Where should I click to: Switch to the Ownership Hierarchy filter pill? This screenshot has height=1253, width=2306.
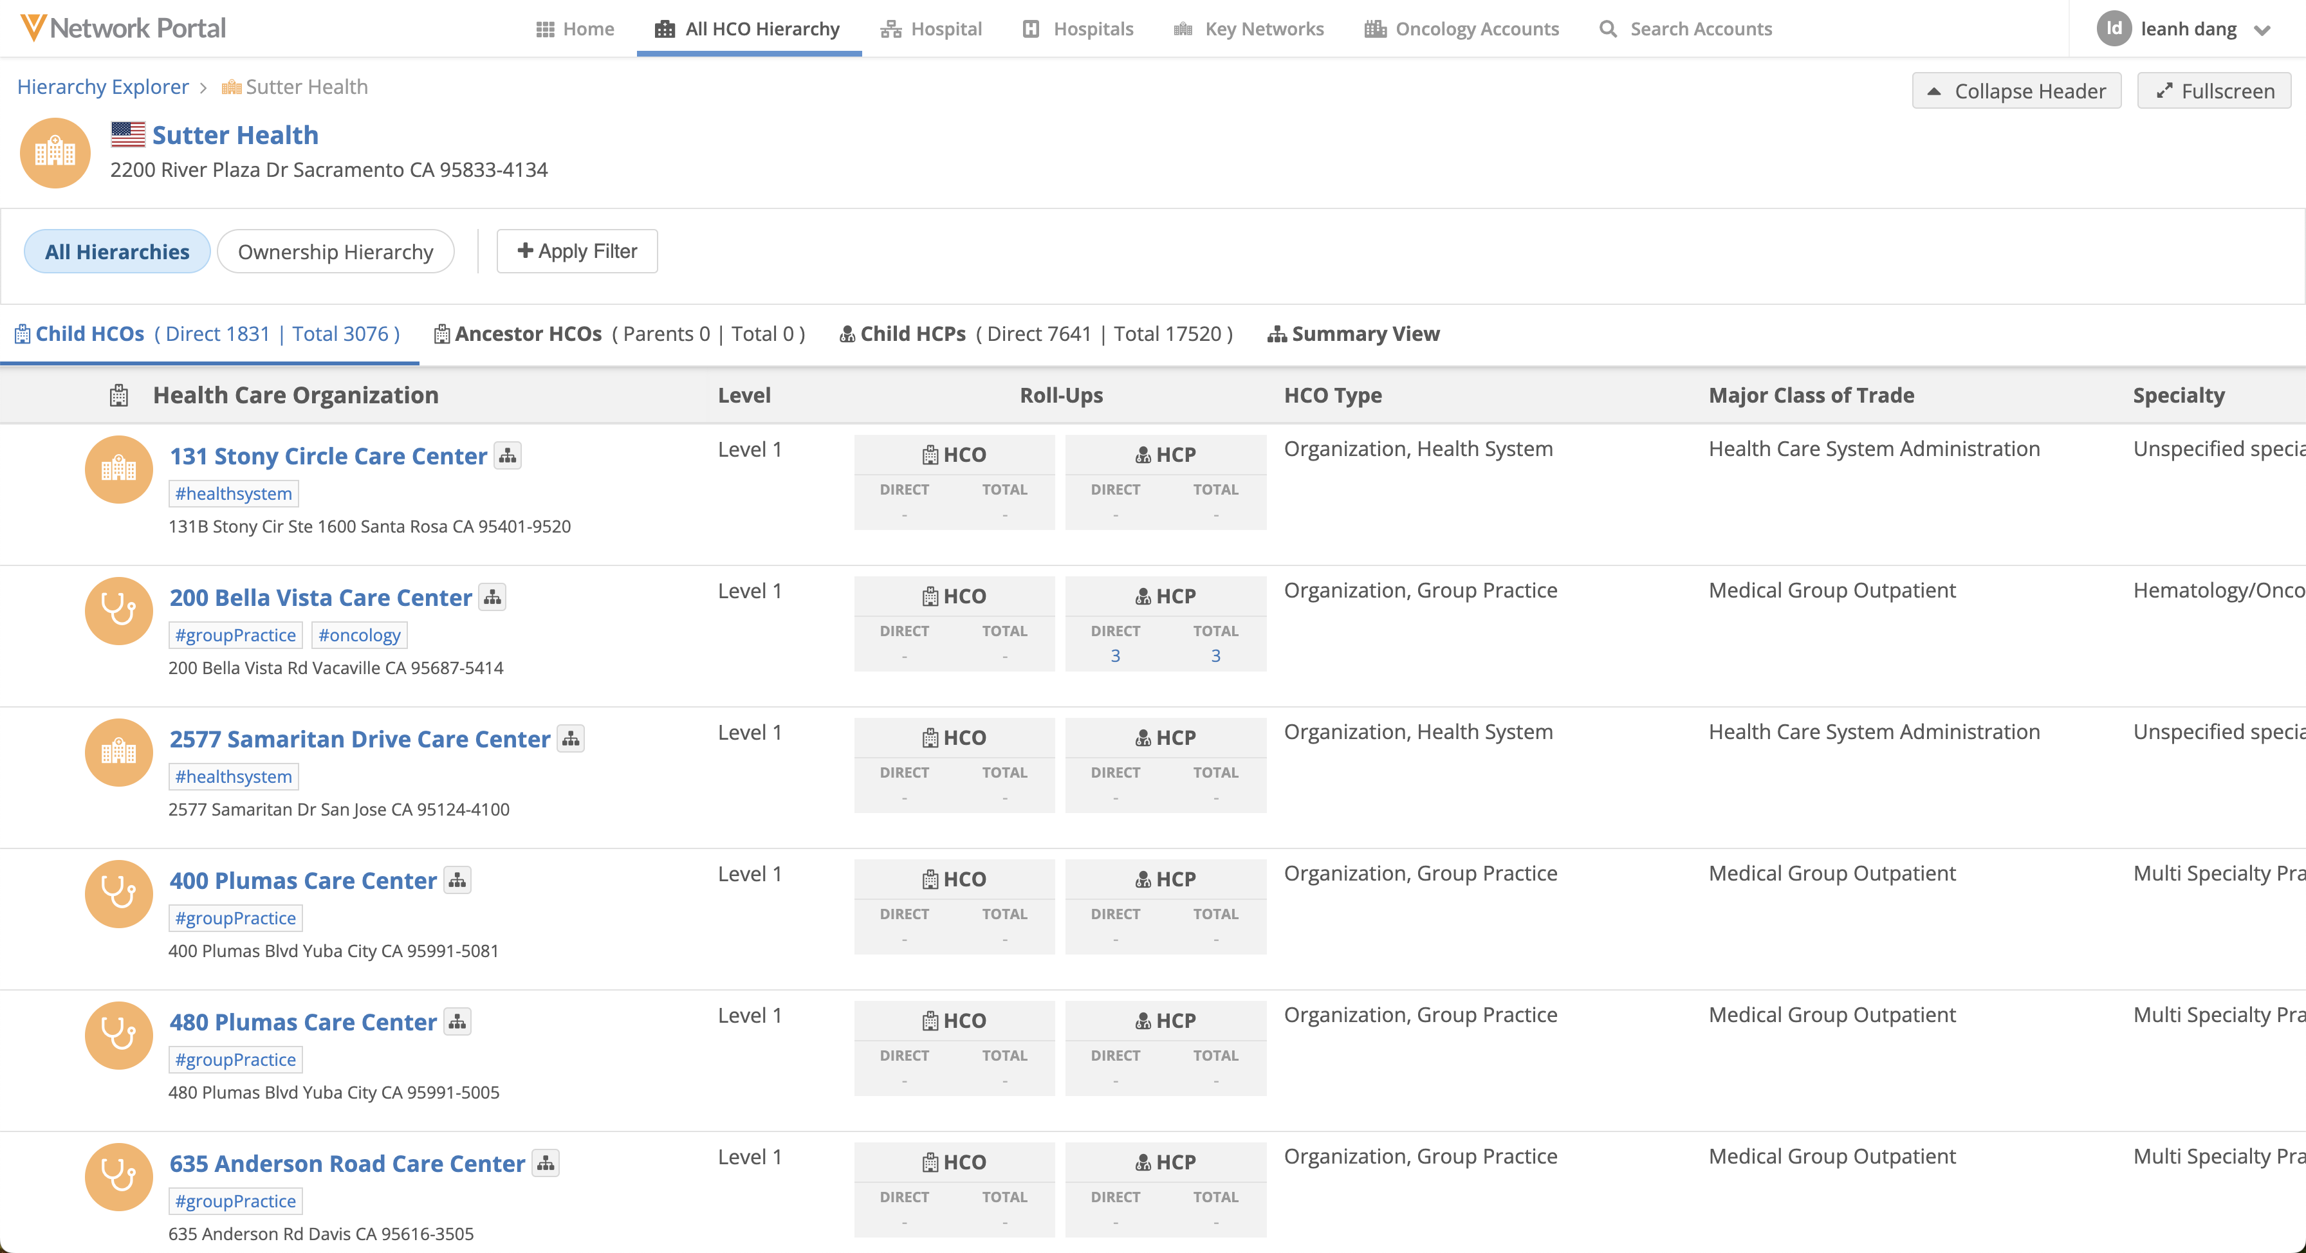pos(335,252)
